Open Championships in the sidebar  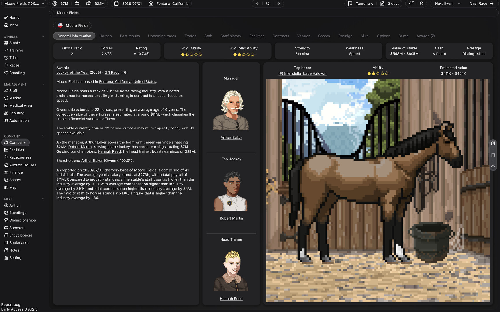tap(20, 220)
